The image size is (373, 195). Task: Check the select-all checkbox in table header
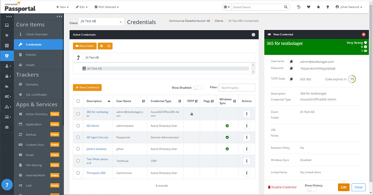pyautogui.click(x=78, y=101)
